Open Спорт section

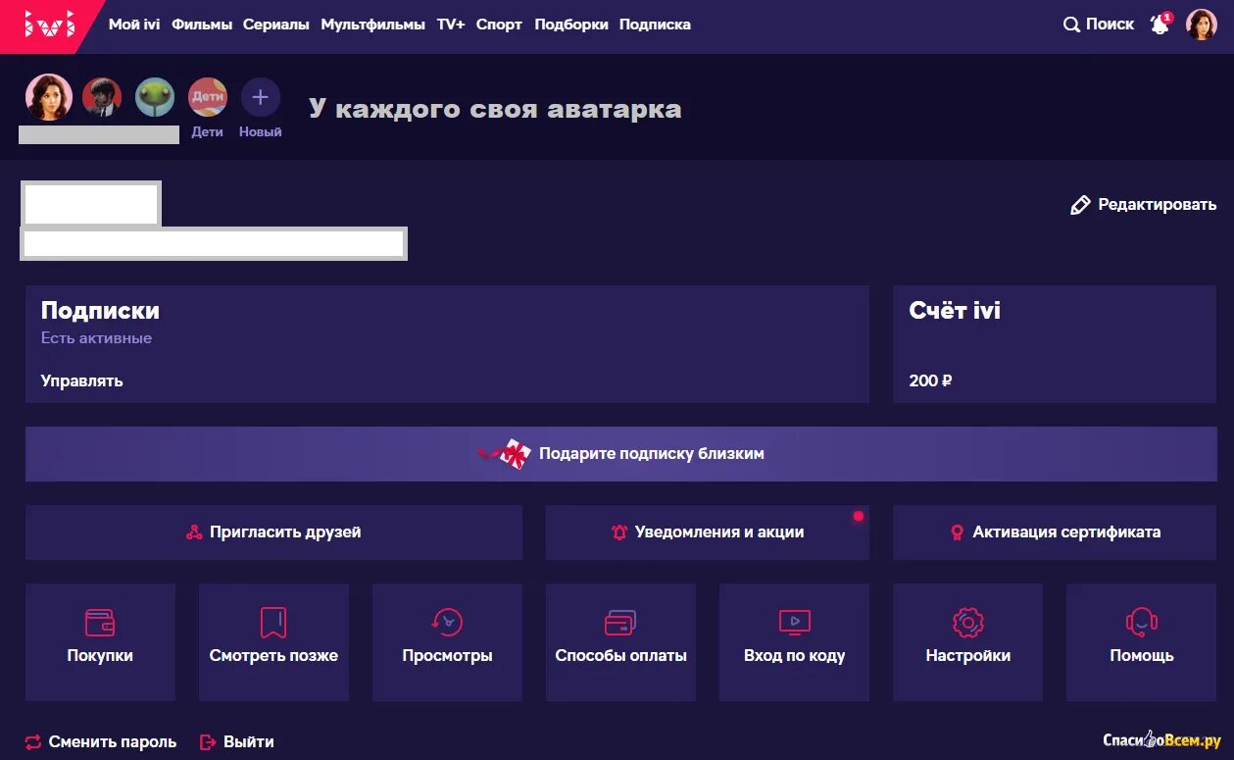(500, 25)
